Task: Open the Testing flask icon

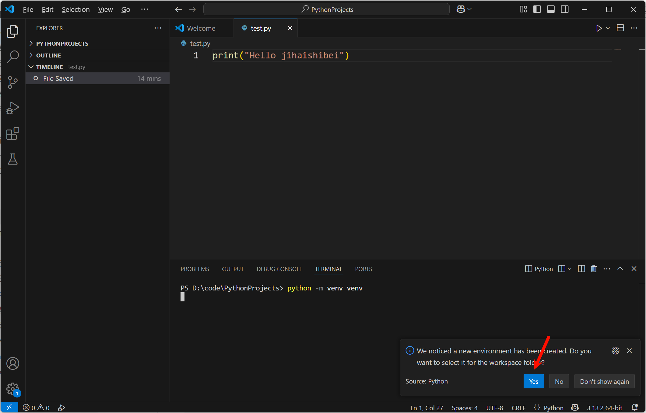Action: [13, 159]
